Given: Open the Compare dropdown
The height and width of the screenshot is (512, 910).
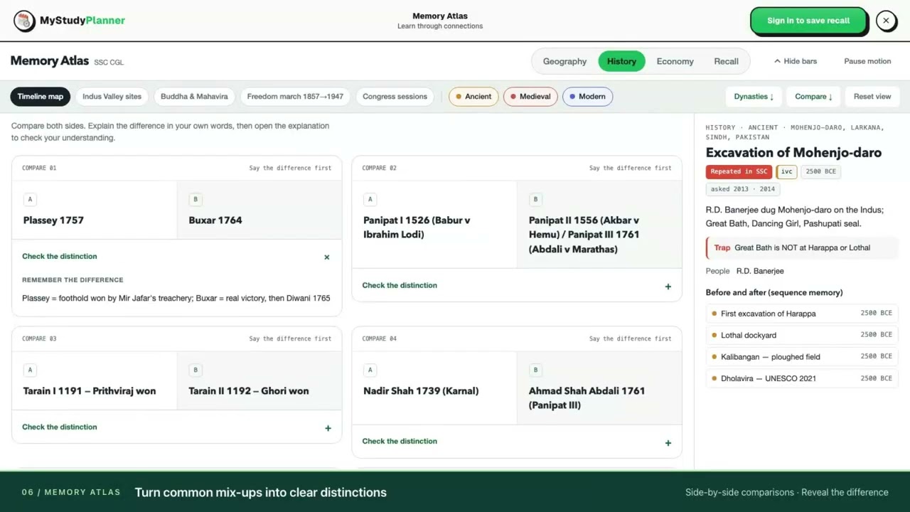Looking at the screenshot, I should (813, 97).
